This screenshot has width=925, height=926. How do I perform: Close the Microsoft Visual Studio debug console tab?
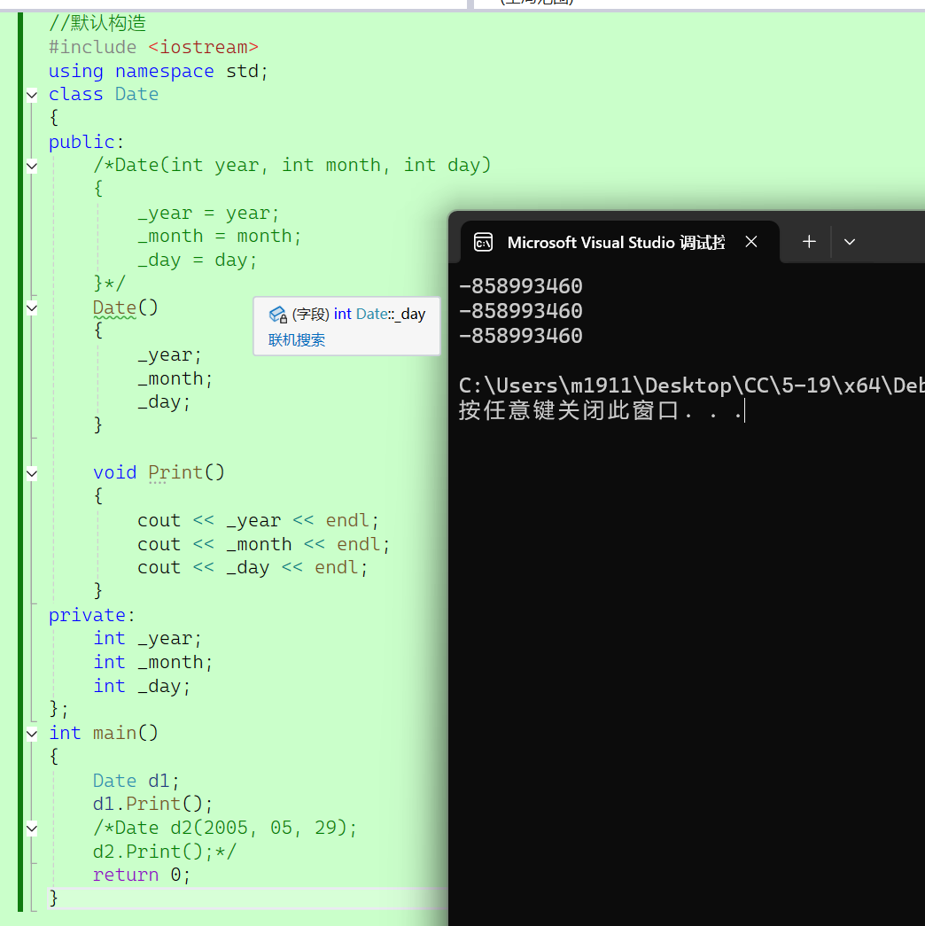coord(750,242)
